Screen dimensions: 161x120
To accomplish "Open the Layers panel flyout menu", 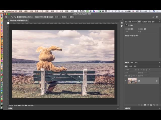I will tap(159, 66).
